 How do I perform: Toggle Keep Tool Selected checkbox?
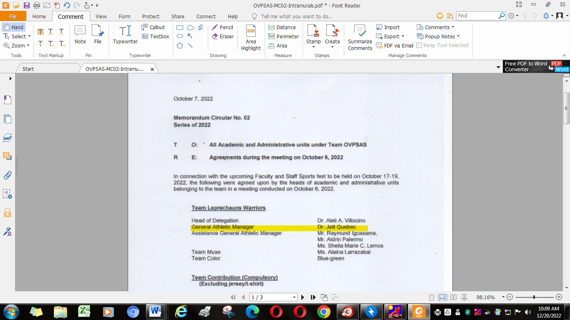tap(420, 45)
